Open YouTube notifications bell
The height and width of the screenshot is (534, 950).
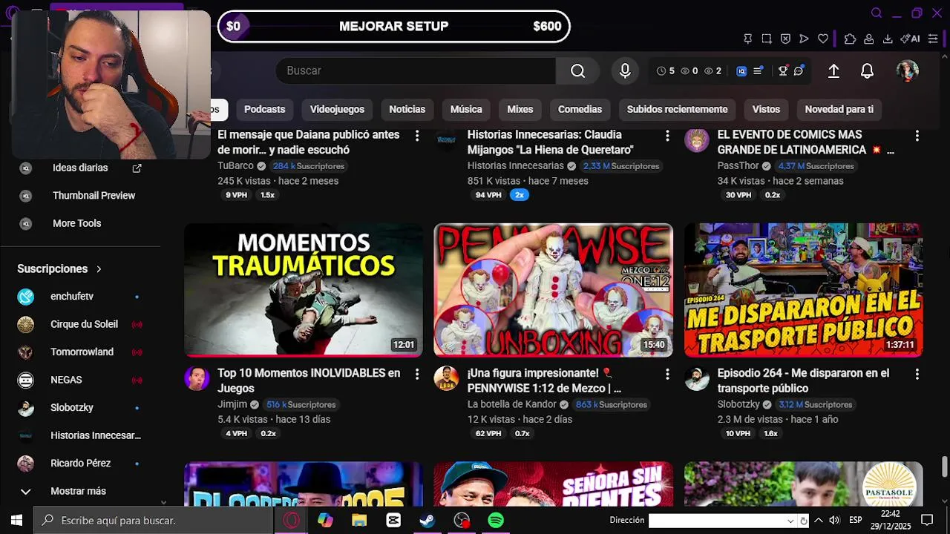pyautogui.click(x=867, y=70)
